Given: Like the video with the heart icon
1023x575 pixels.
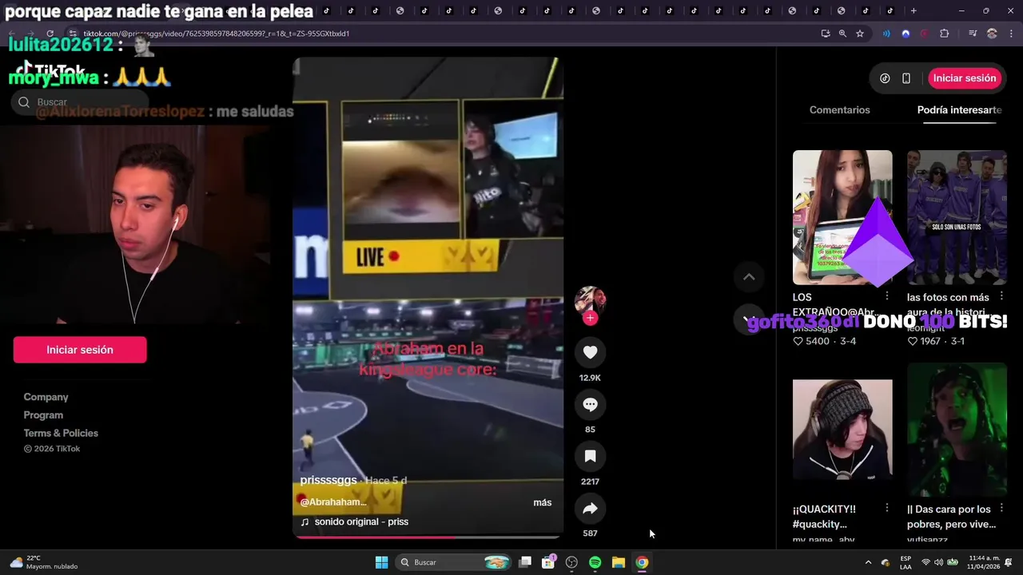Looking at the screenshot, I should coord(590,352).
